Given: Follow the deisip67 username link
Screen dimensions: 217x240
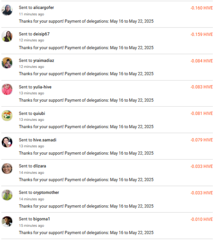Looking at the screenshot, I should point(41,34).
